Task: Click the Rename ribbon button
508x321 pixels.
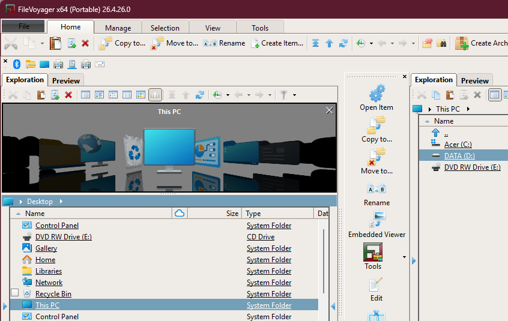Action: (x=224, y=43)
